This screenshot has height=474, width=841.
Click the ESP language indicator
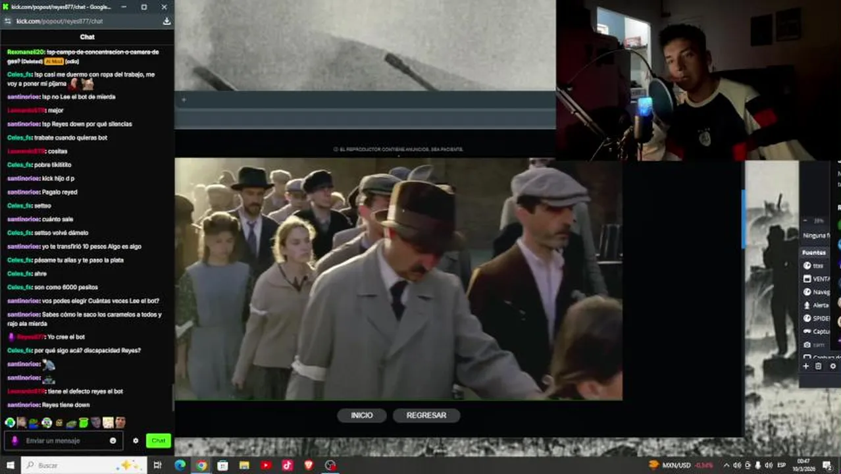(782, 465)
